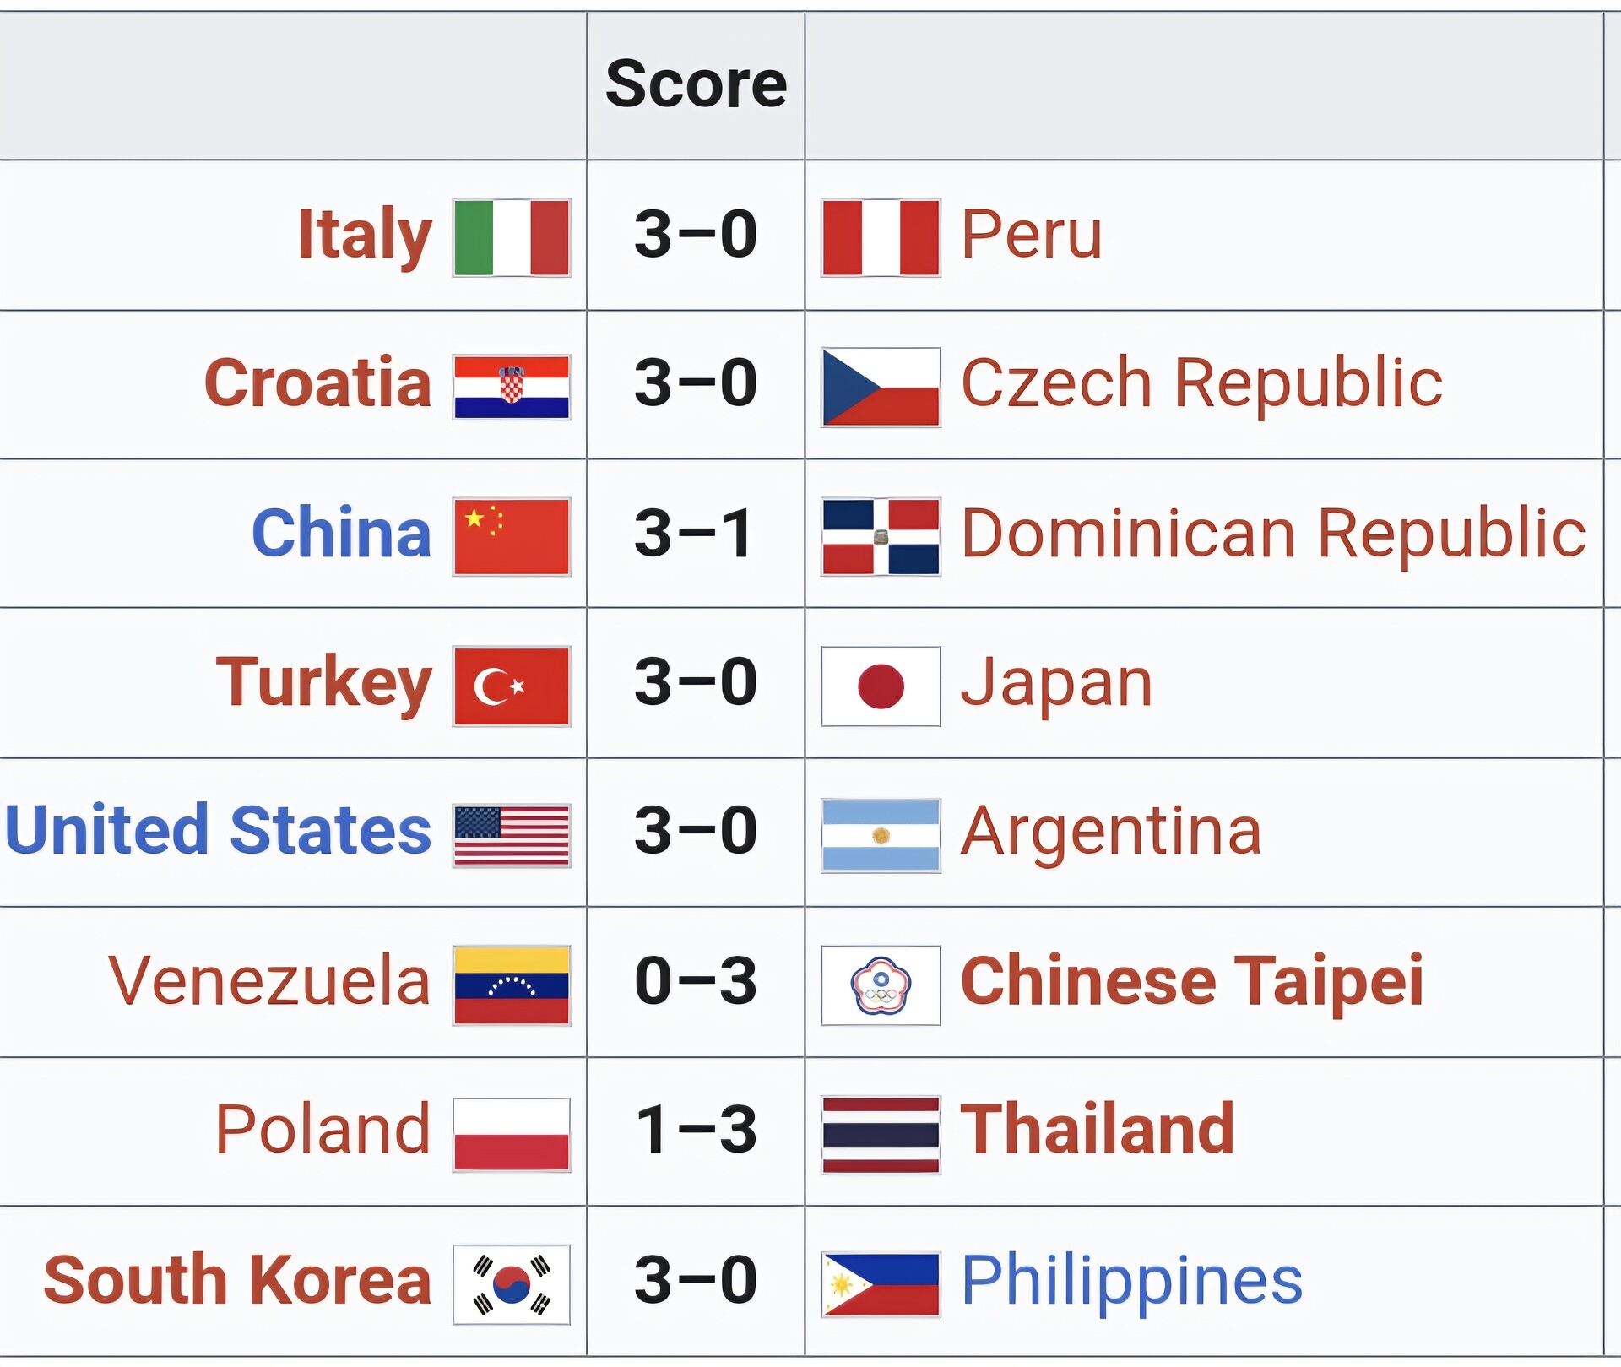The image size is (1621, 1367).
Task: Click the Czech Republic flag icon
Action: click(881, 387)
